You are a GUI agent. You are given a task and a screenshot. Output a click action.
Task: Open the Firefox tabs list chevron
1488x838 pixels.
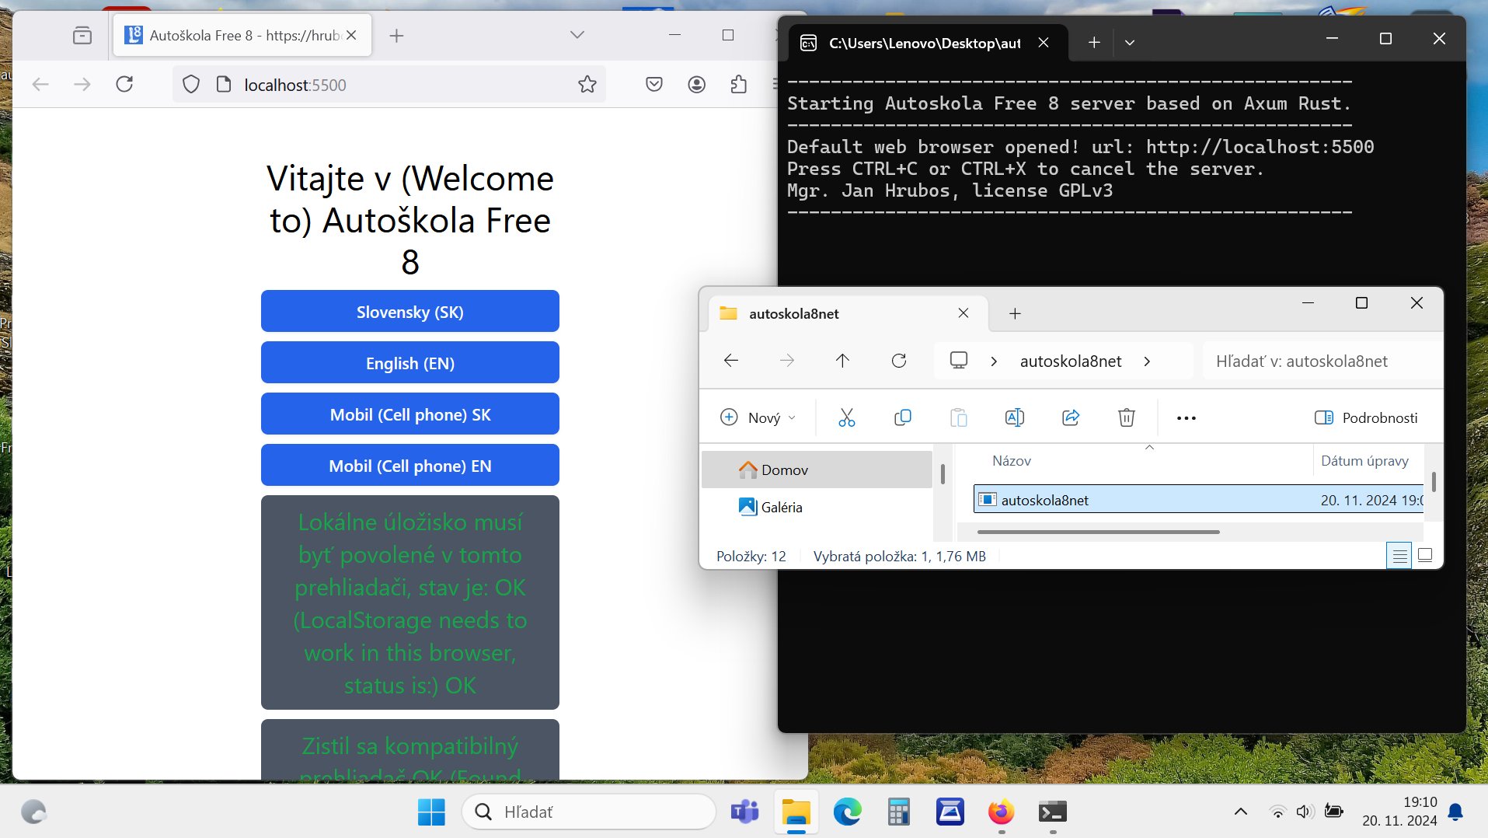[x=577, y=34]
